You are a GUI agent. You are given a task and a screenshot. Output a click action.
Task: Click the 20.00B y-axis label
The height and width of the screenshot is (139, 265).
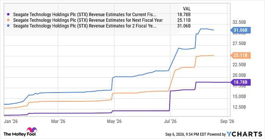pos(239,75)
